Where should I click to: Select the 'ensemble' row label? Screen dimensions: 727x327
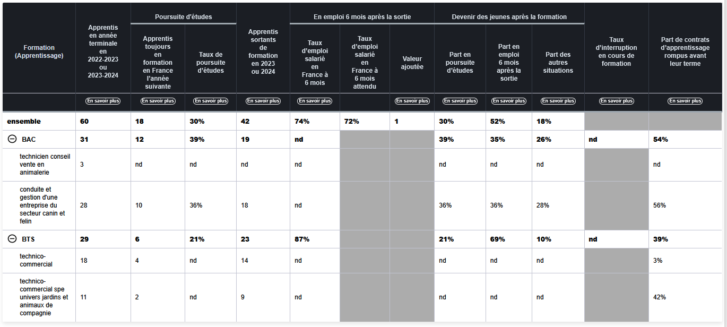coord(24,122)
